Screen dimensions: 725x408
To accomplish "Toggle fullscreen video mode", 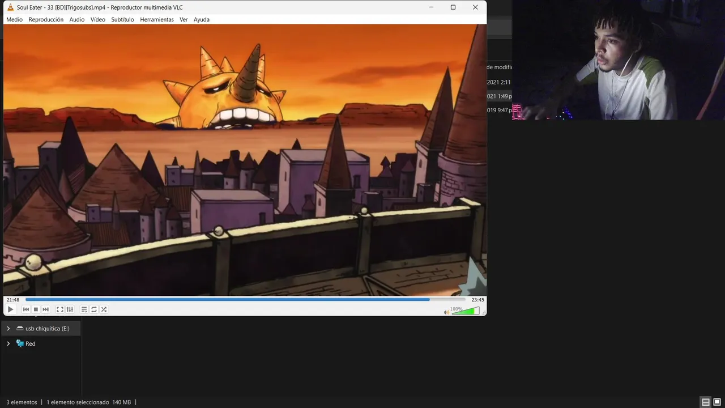I will coord(59,309).
